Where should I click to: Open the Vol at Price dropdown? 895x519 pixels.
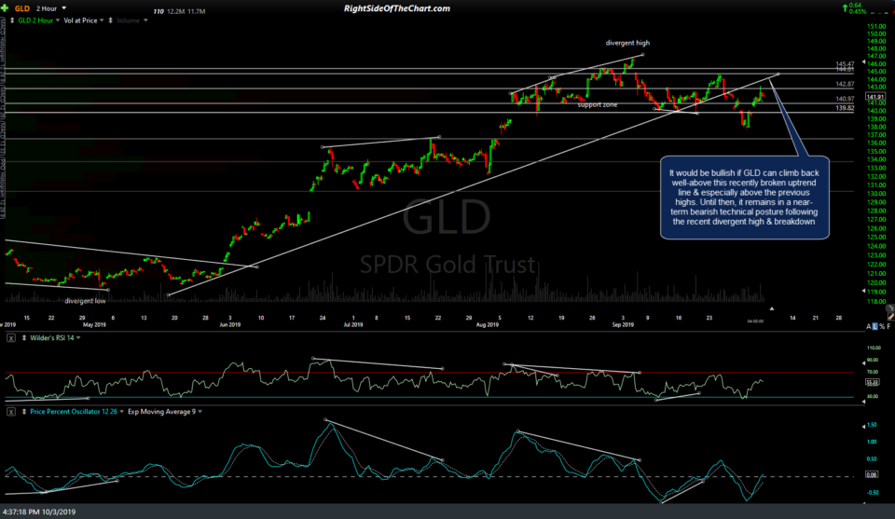[x=102, y=20]
